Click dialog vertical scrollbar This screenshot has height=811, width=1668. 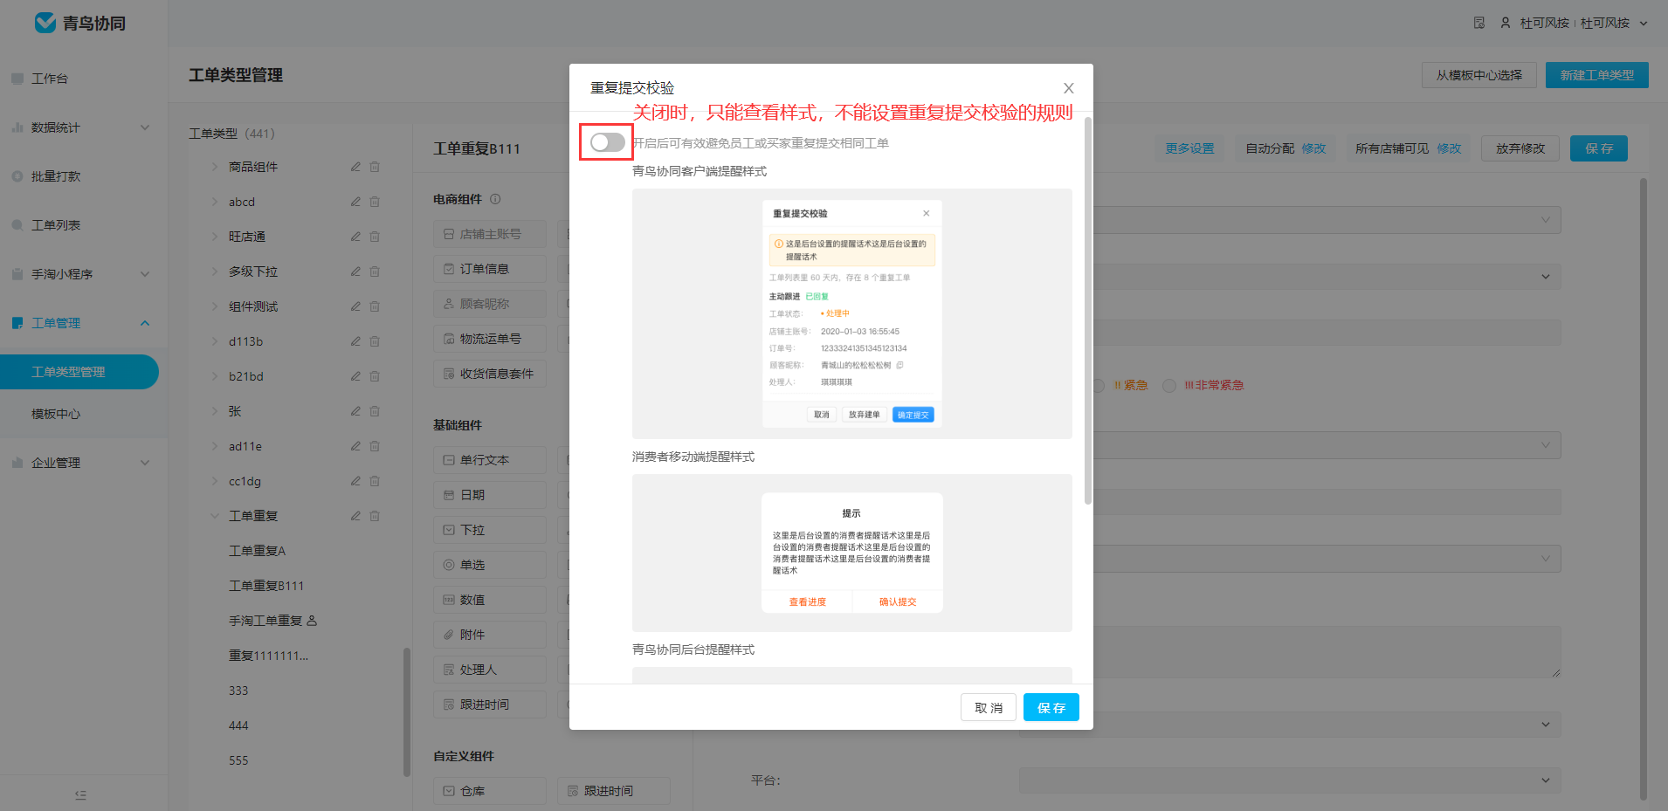(x=1087, y=311)
